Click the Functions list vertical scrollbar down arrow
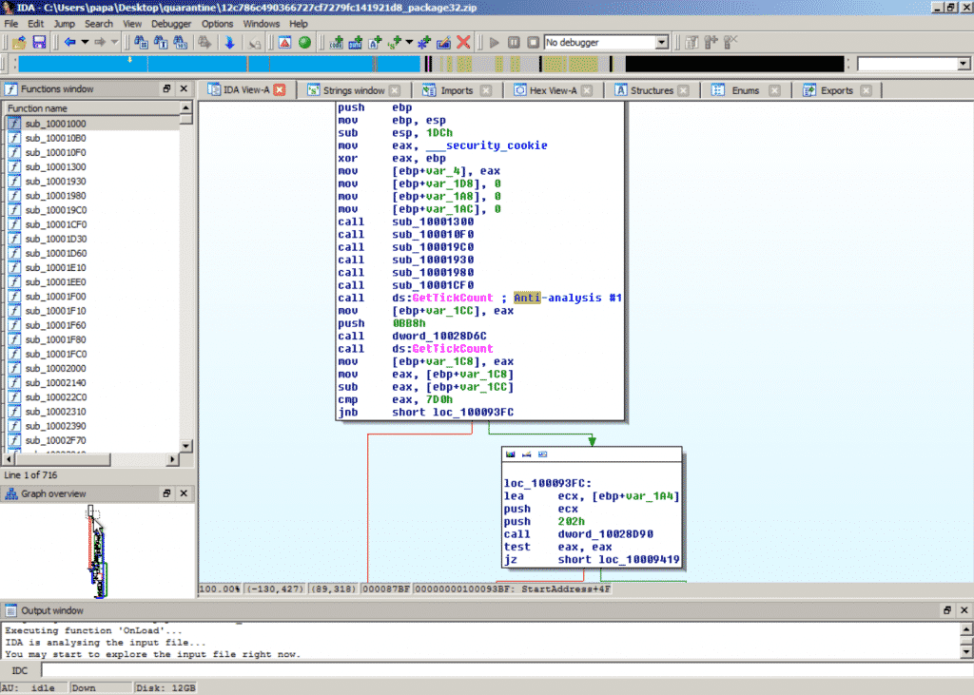 coord(185,446)
